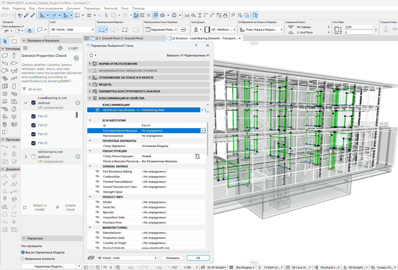Image resolution: width=398 pixels, height=270 pixels.
Task: Click the wall height field showing 3250
Action: click(x=358, y=27)
